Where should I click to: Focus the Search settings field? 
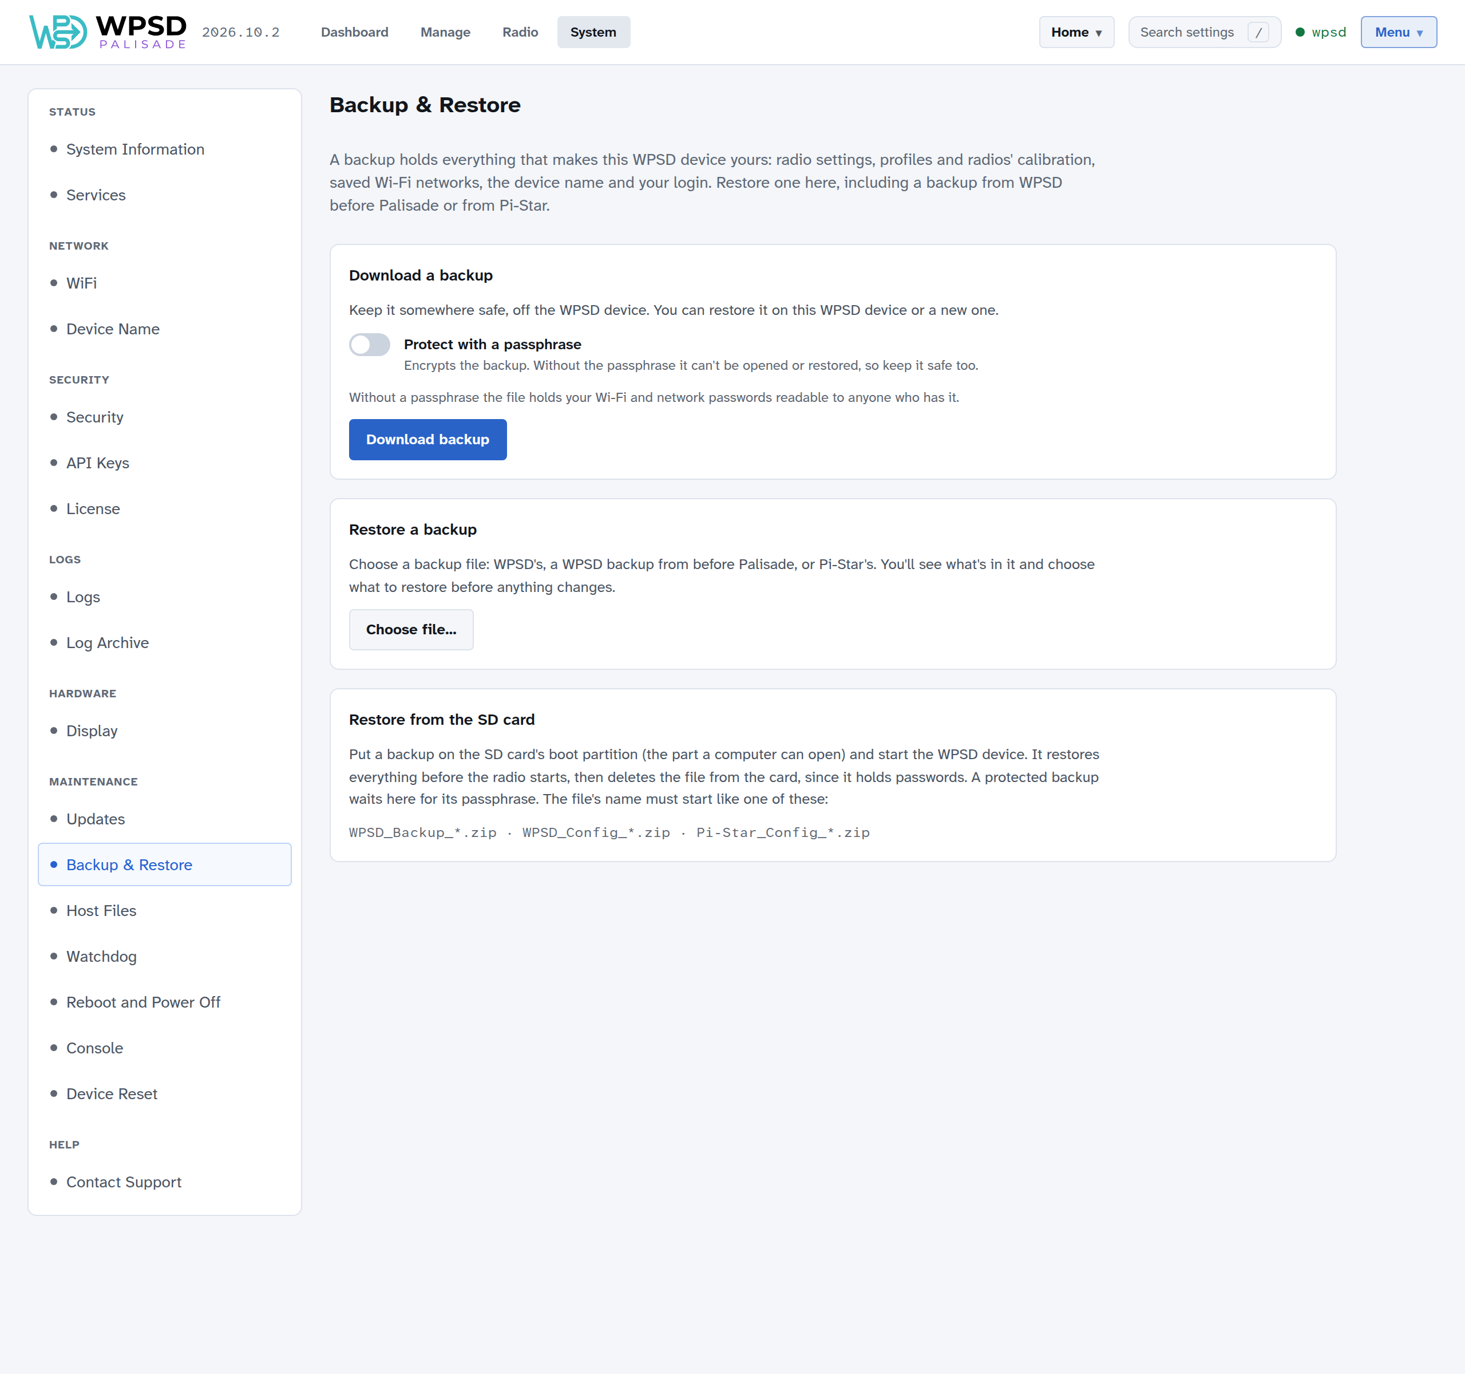1204,33
